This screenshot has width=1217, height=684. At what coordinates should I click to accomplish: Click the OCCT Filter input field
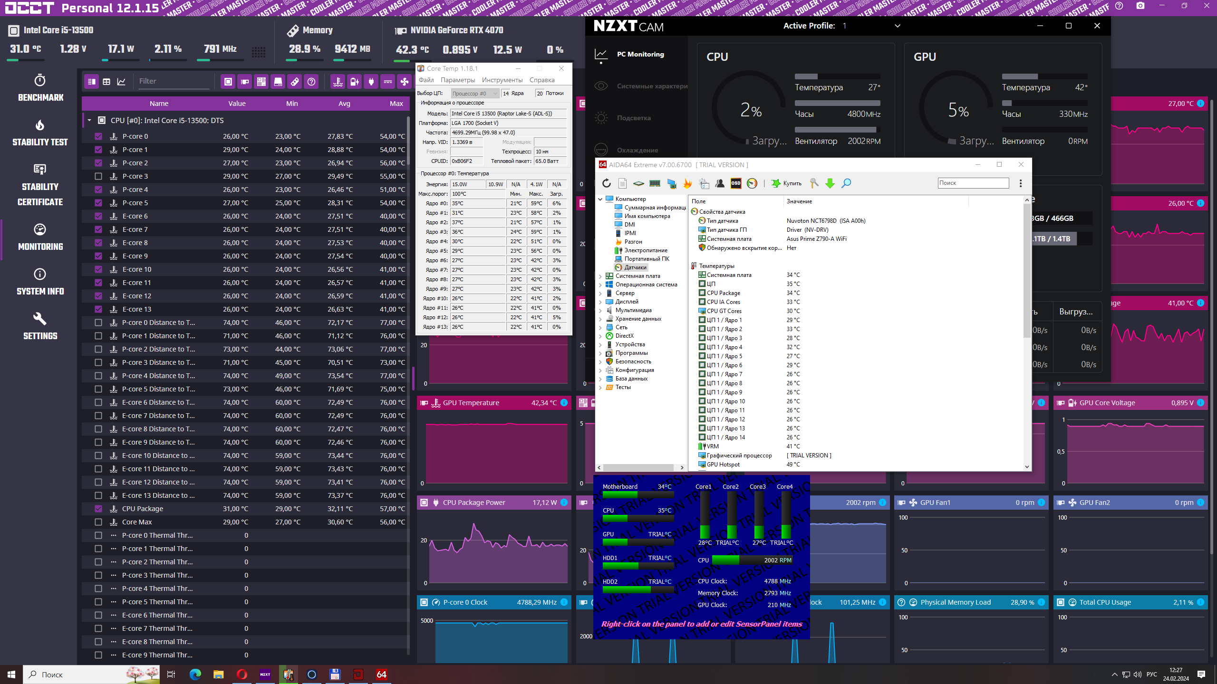[x=173, y=82]
